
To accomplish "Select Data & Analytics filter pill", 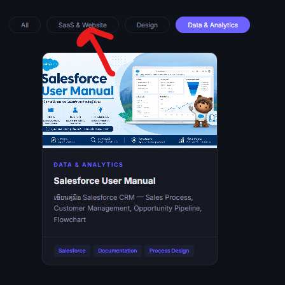I will (212, 25).
